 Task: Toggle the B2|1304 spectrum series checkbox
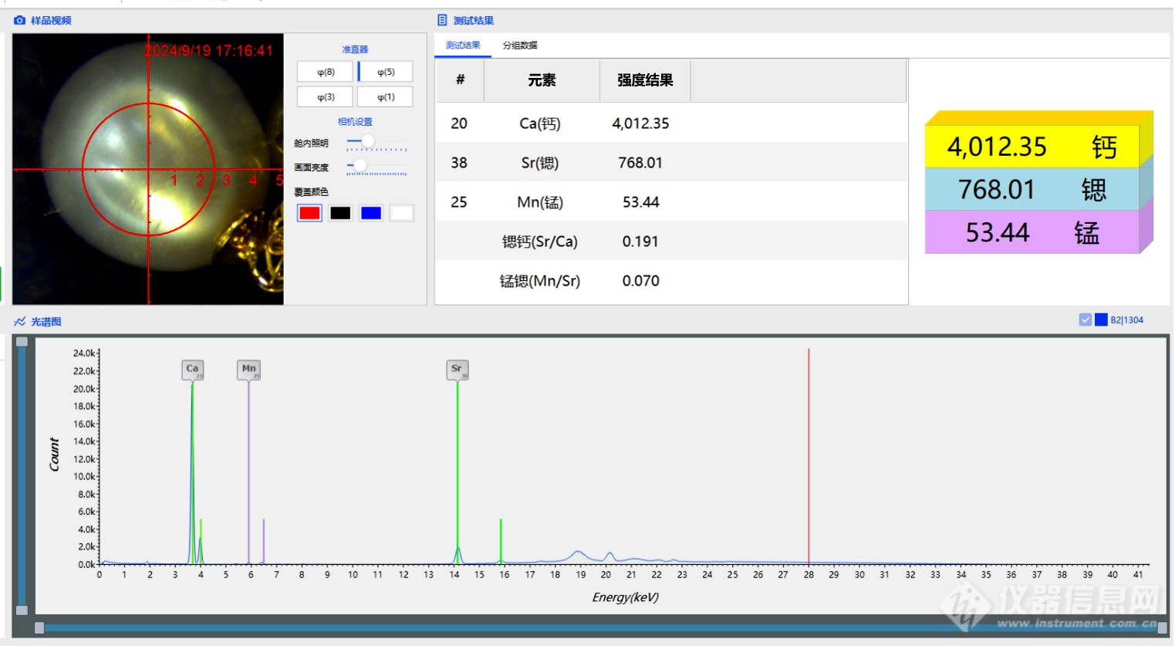tap(1086, 320)
